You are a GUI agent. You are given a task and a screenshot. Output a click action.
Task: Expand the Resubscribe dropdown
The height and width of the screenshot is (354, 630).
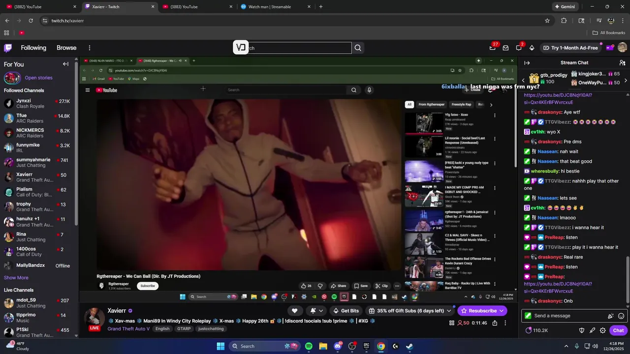point(502,311)
